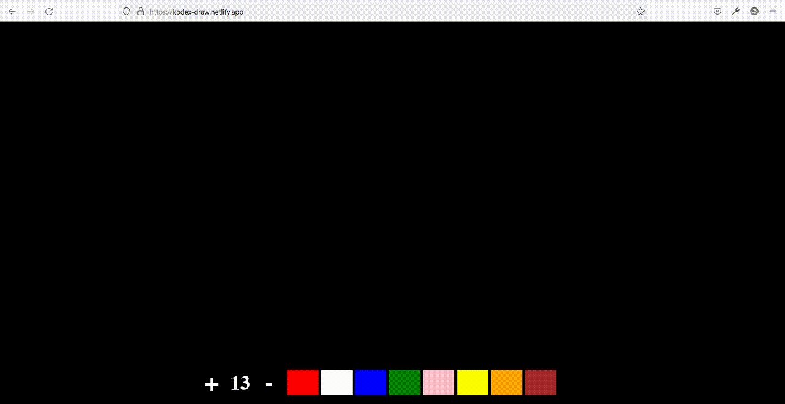Select the red color swatch
The width and height of the screenshot is (785, 404).
click(x=303, y=383)
